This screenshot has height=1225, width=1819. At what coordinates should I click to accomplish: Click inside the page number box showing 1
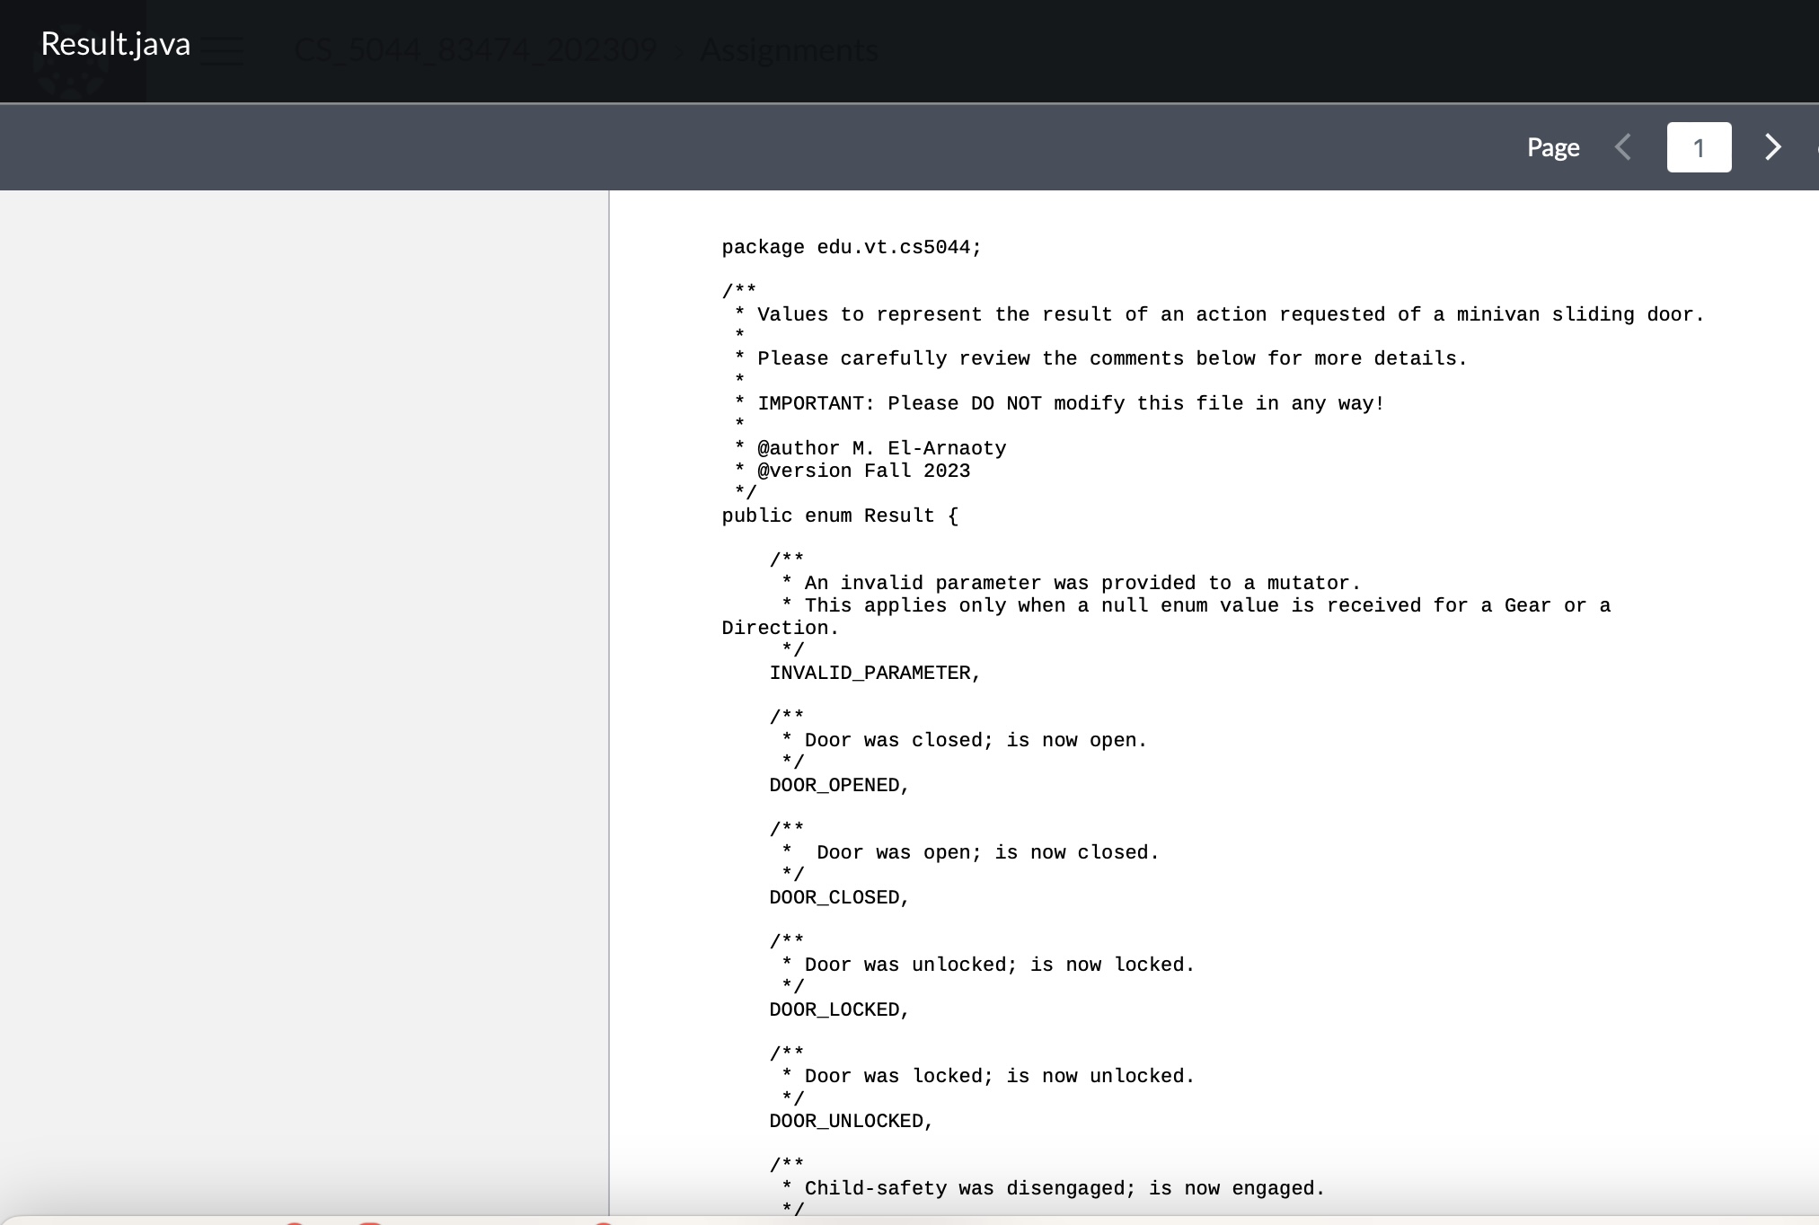[x=1698, y=146]
